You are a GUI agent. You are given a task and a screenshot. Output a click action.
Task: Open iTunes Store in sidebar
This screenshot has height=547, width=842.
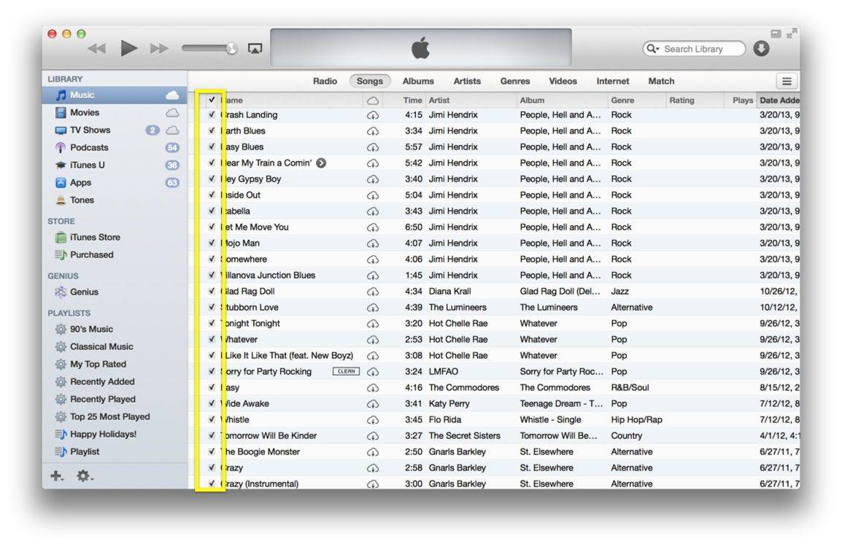[x=94, y=237]
